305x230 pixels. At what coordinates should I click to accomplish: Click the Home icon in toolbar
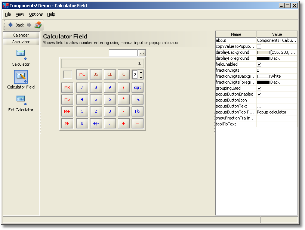[x=38, y=25]
